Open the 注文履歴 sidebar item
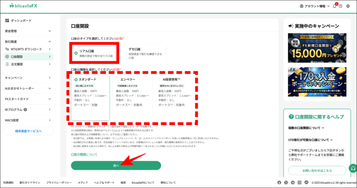Screen dimensions: 357x188 coord(28,64)
